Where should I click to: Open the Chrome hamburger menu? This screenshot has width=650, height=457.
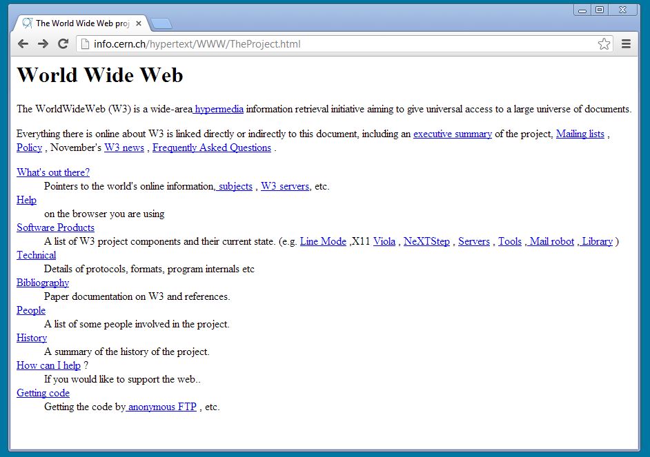point(626,44)
